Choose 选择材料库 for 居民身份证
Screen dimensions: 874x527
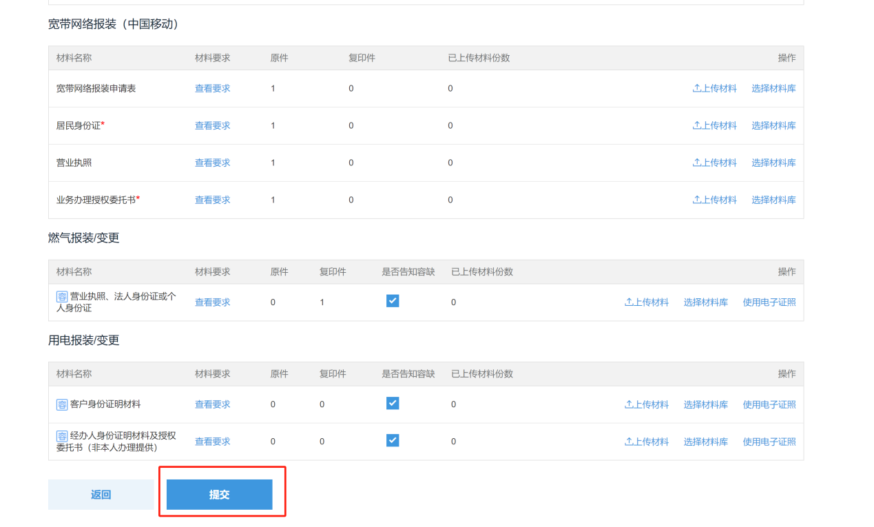[773, 125]
